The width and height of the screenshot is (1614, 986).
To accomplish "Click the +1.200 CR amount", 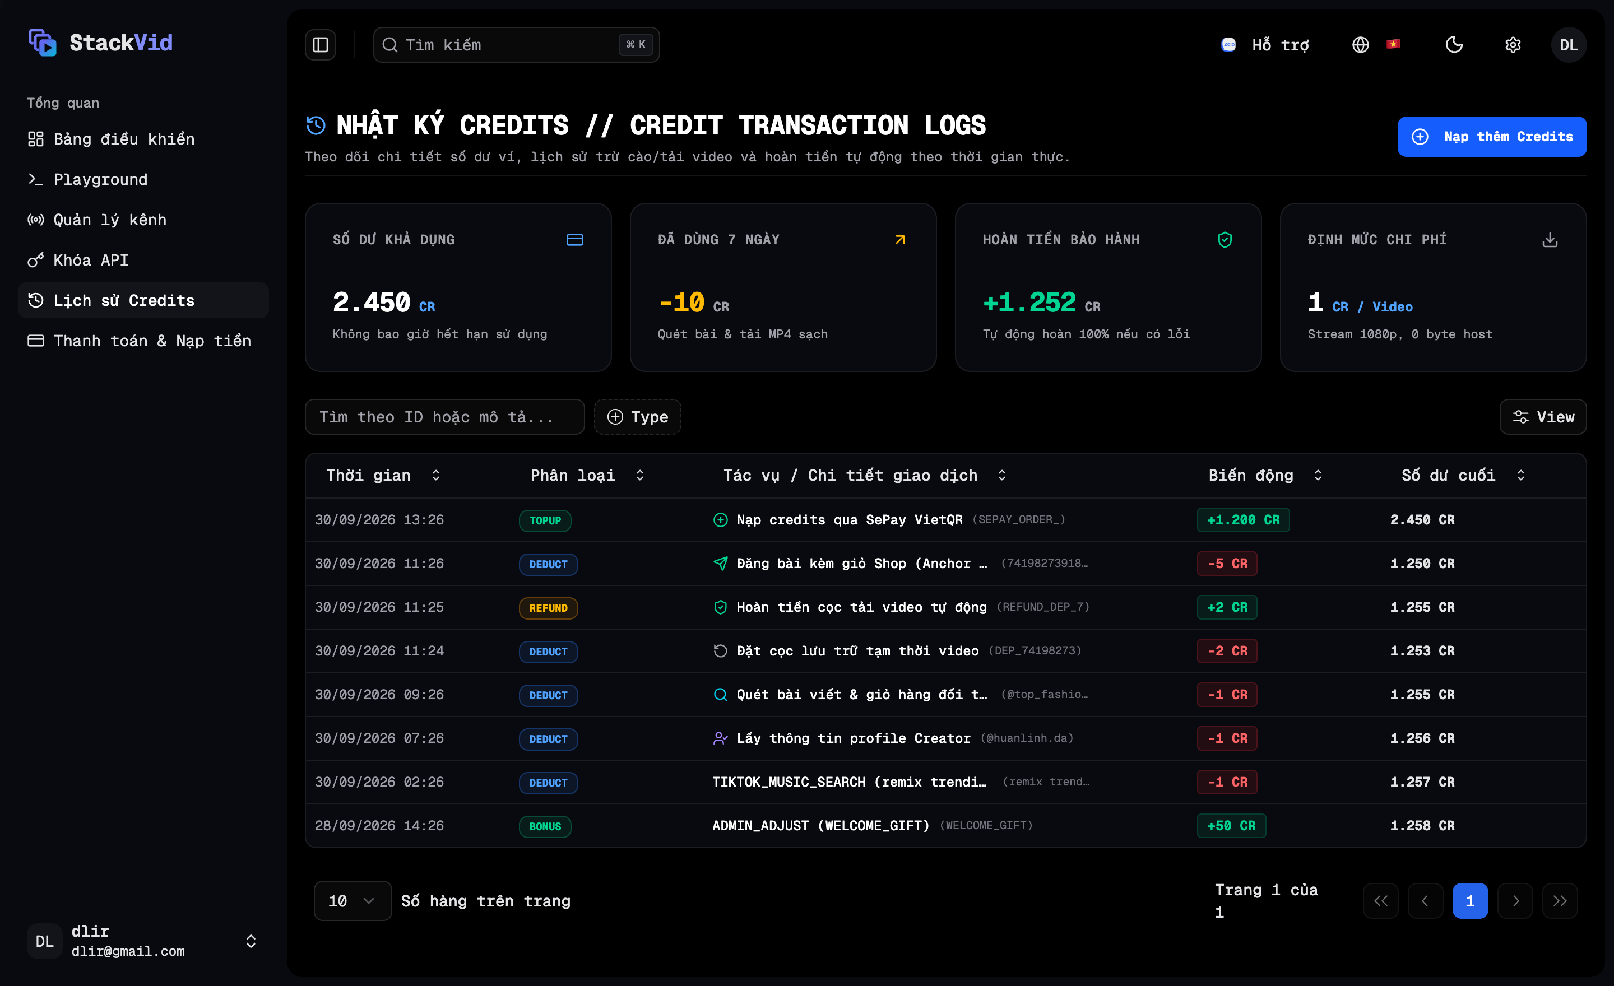I will 1243,520.
